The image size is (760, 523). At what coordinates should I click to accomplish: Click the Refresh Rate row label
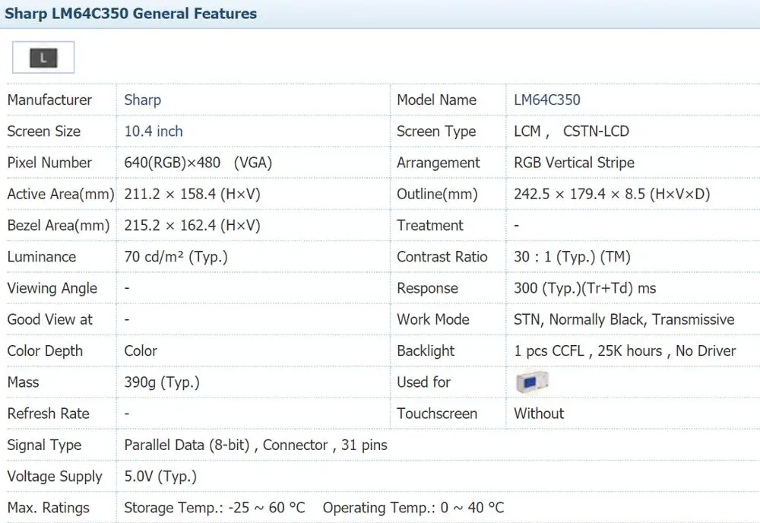tap(49, 414)
